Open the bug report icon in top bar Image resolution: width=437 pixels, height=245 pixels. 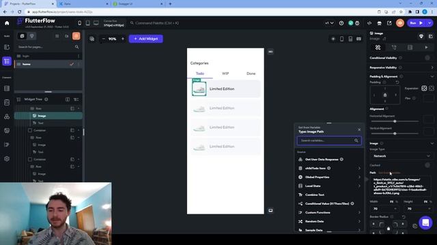pyautogui.click(x=357, y=23)
